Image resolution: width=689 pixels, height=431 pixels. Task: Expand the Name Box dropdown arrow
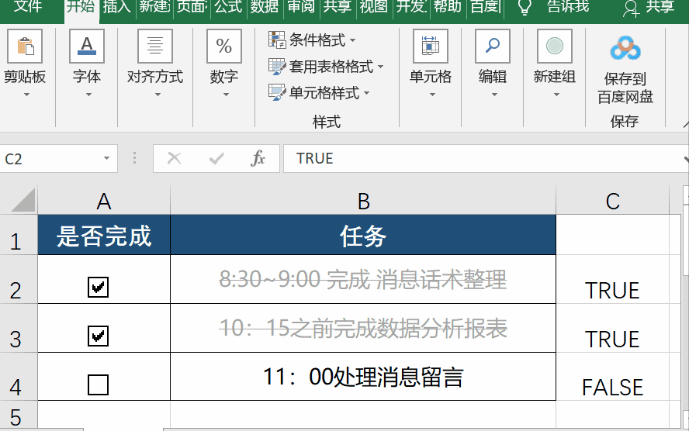pyautogui.click(x=106, y=158)
